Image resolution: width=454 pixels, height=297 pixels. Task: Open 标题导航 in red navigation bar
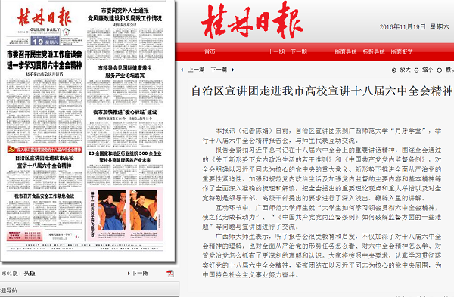[x=374, y=51]
